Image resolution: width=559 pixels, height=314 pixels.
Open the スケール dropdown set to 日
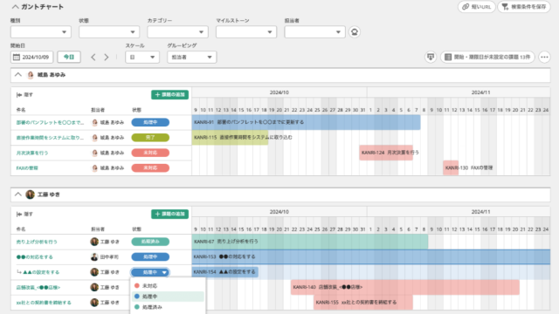[x=142, y=57]
